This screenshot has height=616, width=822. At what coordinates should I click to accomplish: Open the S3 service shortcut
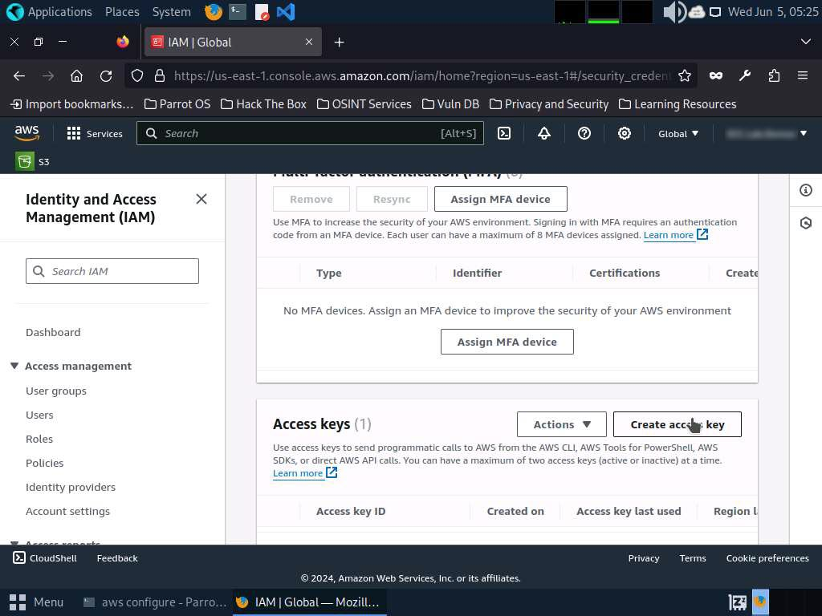coord(33,161)
